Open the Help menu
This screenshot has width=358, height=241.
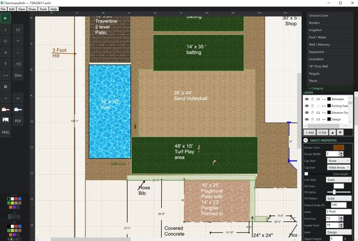click(x=54, y=9)
